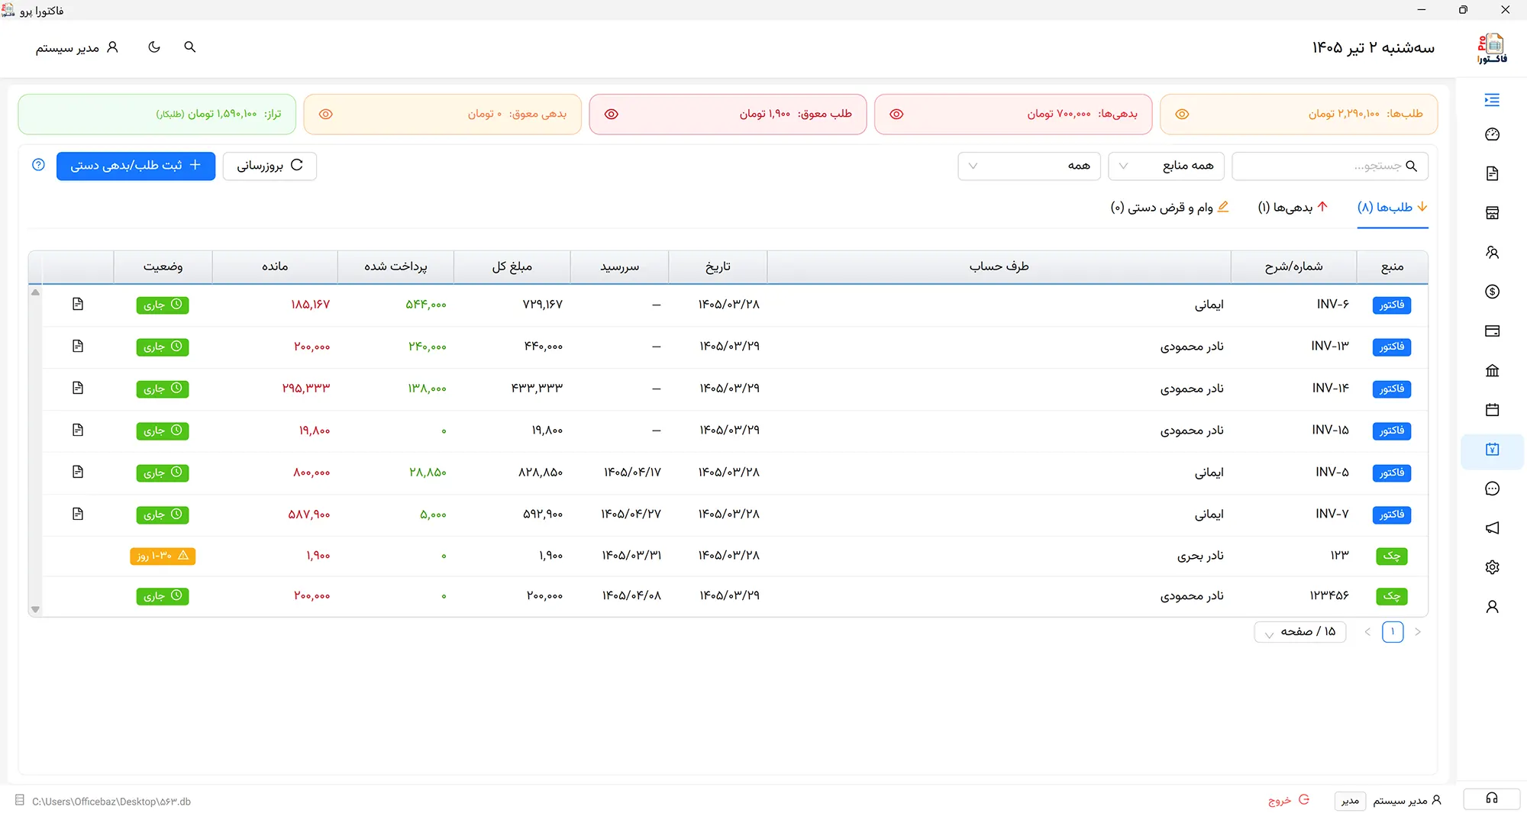This screenshot has width=1527, height=813.
Task: Open the chat messages icon in sidebar
Action: (x=1492, y=489)
